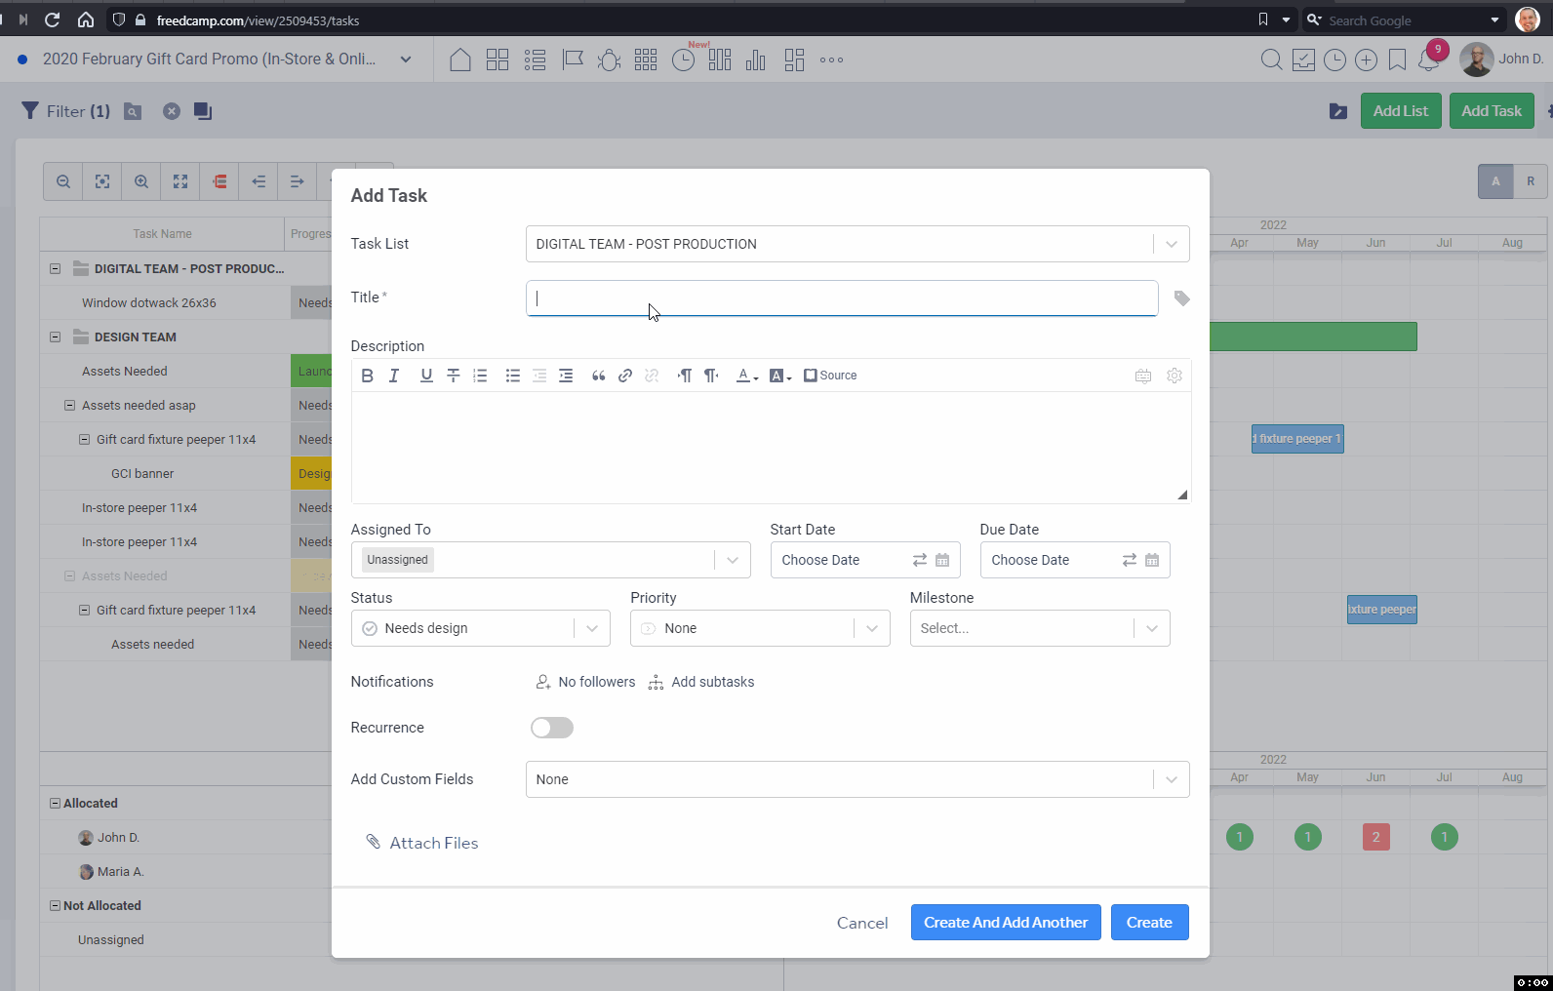This screenshot has width=1553, height=991.
Task: Click the Bold formatting icon
Action: [367, 376]
